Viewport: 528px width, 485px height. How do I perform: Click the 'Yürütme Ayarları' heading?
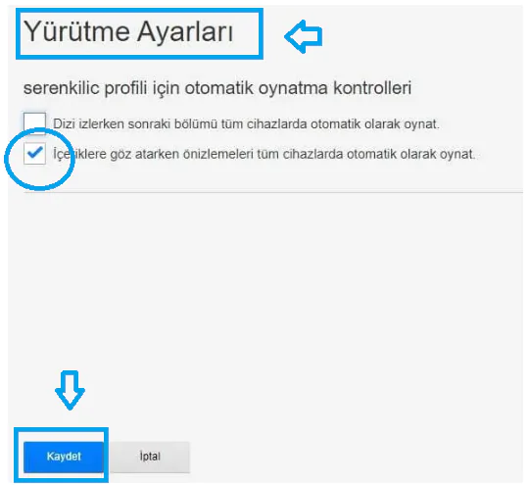tap(128, 32)
